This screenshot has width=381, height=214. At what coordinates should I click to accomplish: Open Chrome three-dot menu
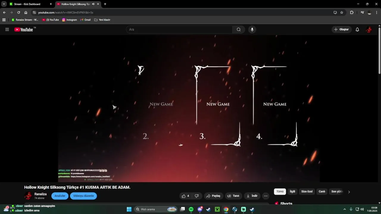point(377,12)
